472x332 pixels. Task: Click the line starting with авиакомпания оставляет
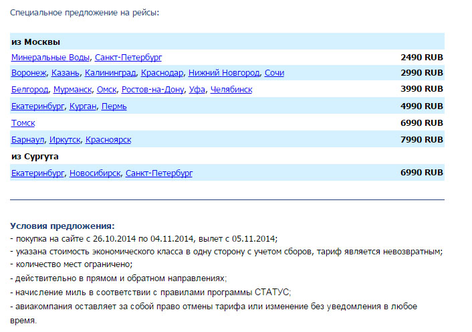pos(214,313)
